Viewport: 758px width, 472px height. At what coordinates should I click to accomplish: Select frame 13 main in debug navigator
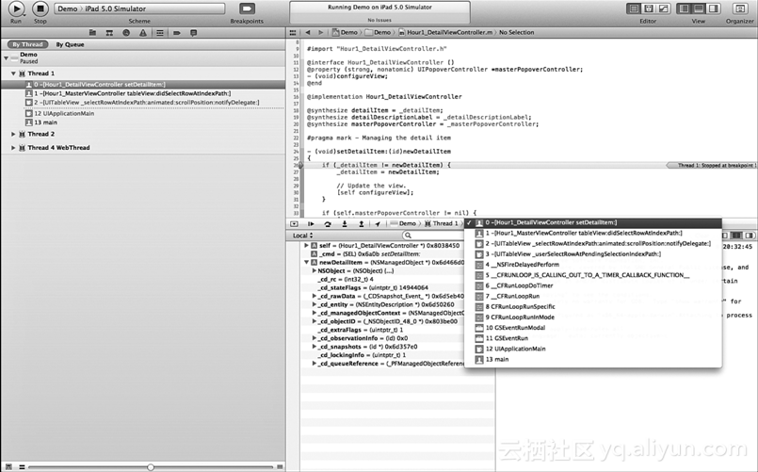(143, 122)
